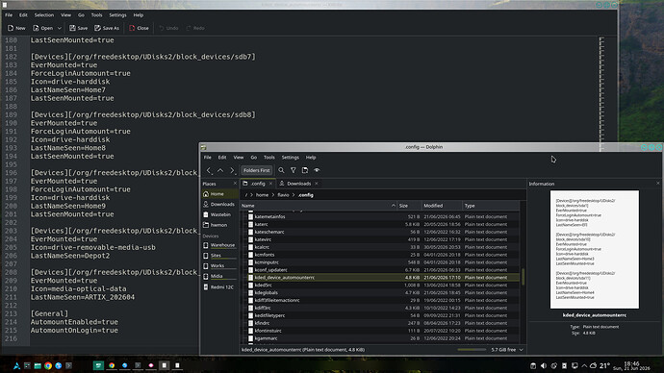Toggle the Folders First sorting option
Viewport: 664px width, 373px height.
257,170
